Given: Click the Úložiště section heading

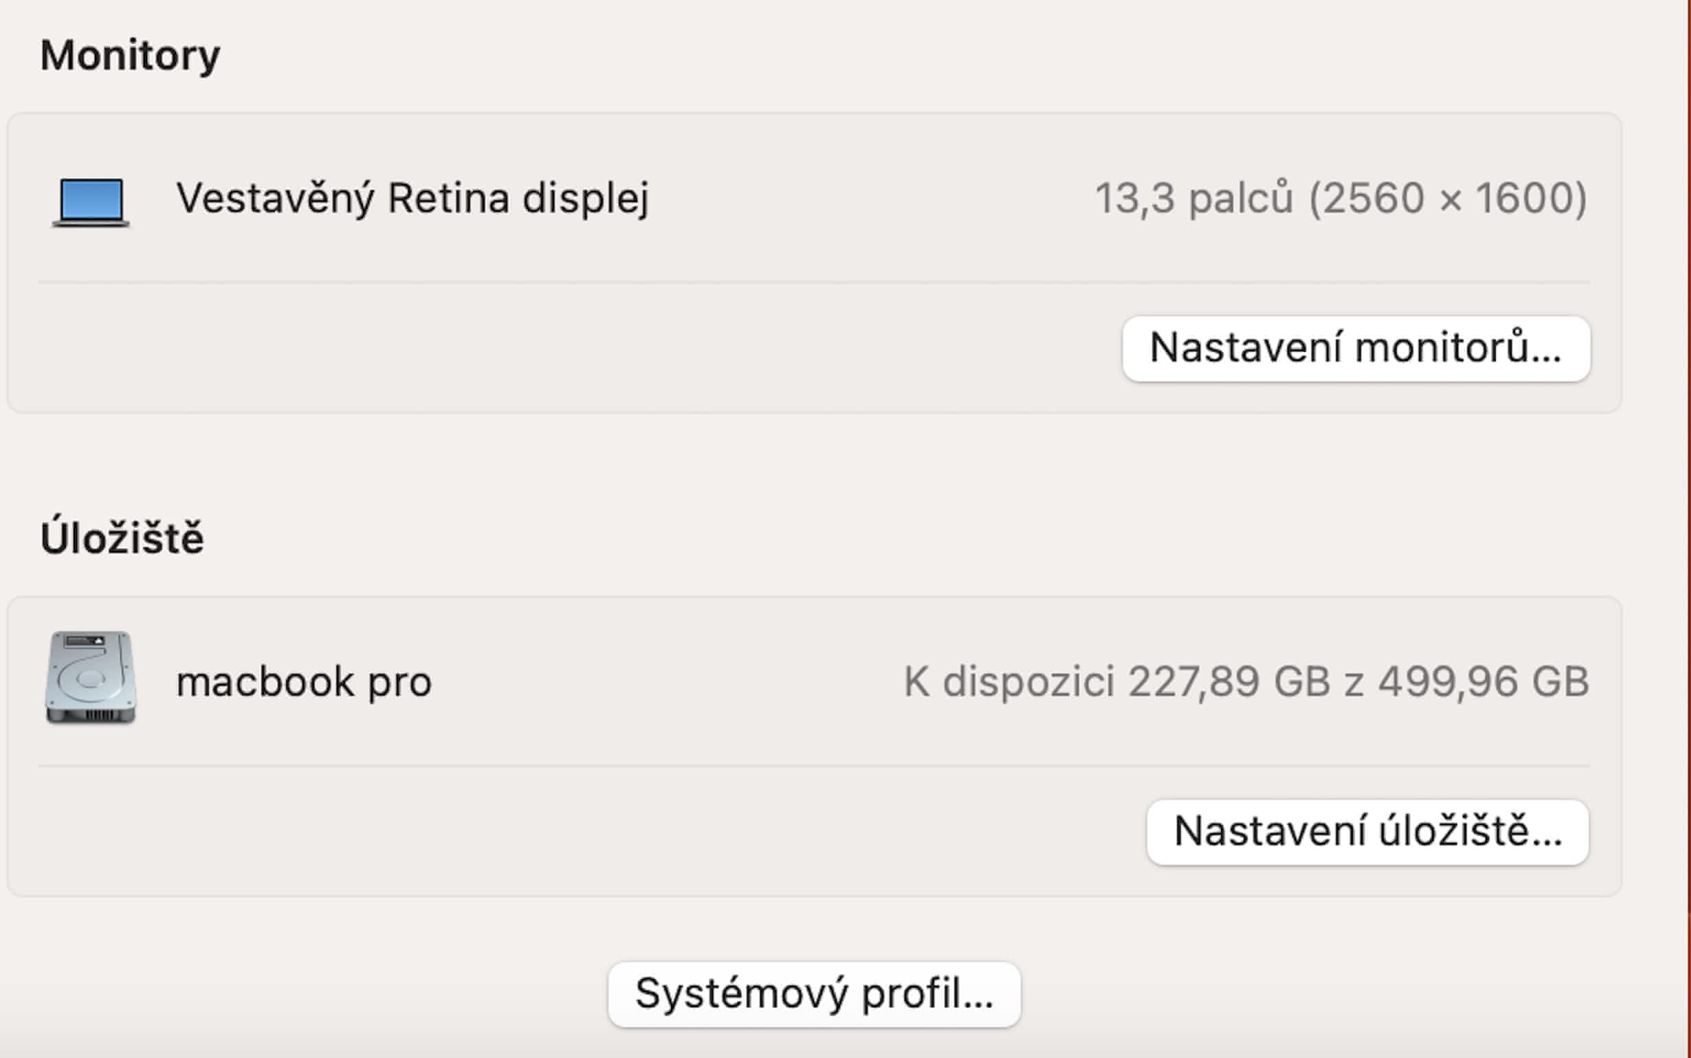Looking at the screenshot, I should [122, 538].
